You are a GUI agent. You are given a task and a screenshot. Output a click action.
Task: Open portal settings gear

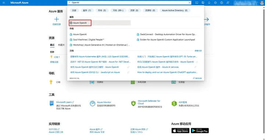215,3
